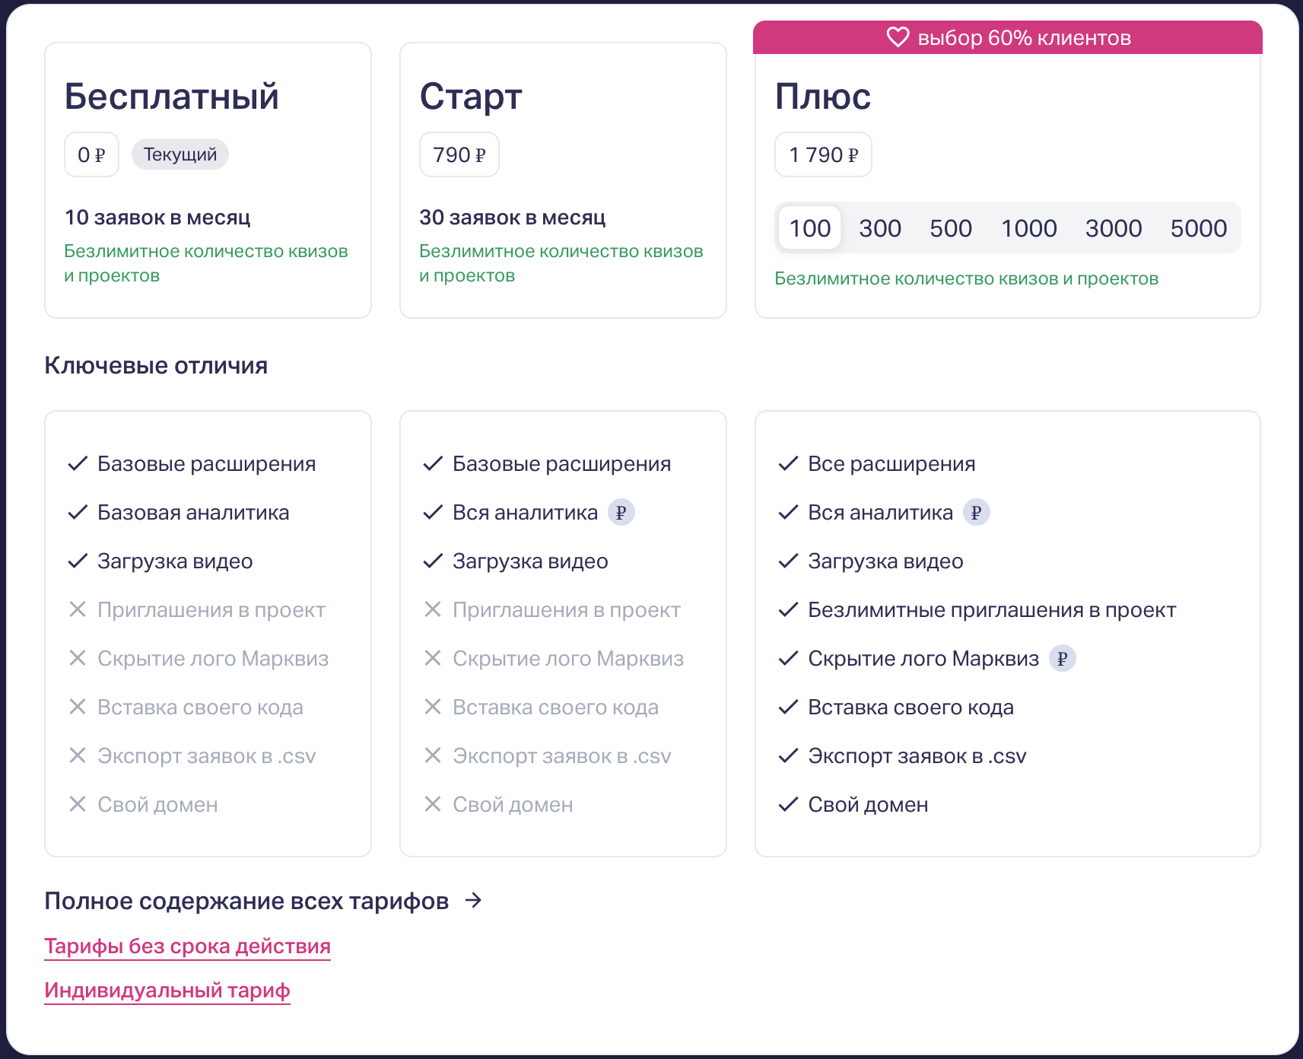The height and width of the screenshot is (1059, 1303).
Task: Click cross icon beside Приглашения в проект in Бесплатный
Action: 78,609
